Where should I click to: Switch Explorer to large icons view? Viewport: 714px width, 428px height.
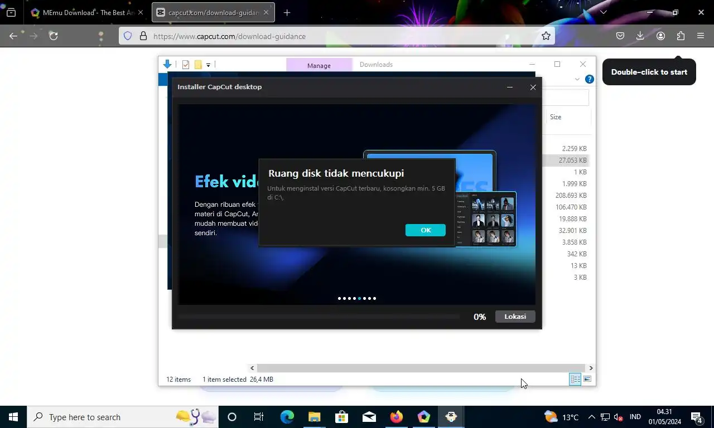click(x=587, y=380)
